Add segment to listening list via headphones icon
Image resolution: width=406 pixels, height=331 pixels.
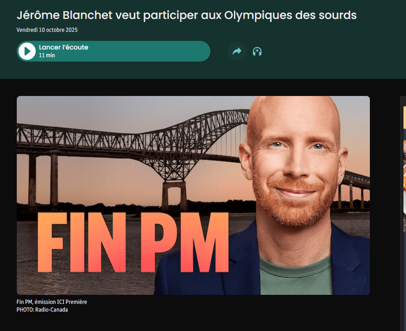coord(257,52)
